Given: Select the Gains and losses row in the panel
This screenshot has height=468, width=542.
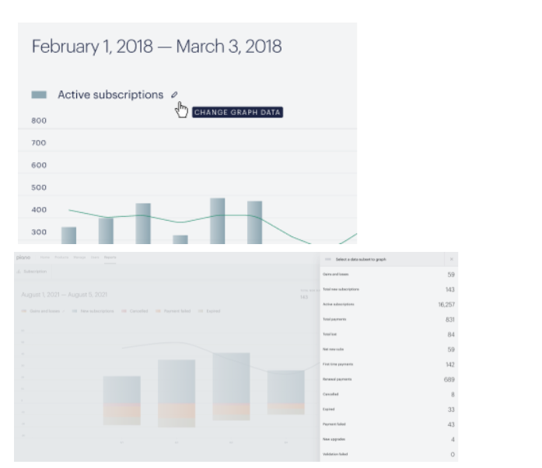Looking at the screenshot, I should [389, 274].
